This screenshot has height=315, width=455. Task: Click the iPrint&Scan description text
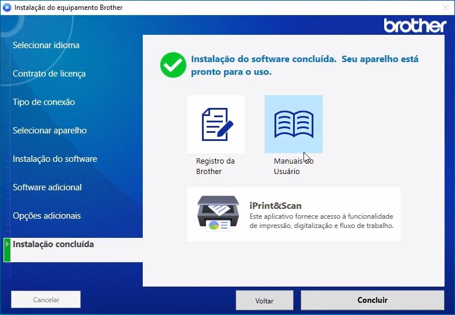coord(322,220)
